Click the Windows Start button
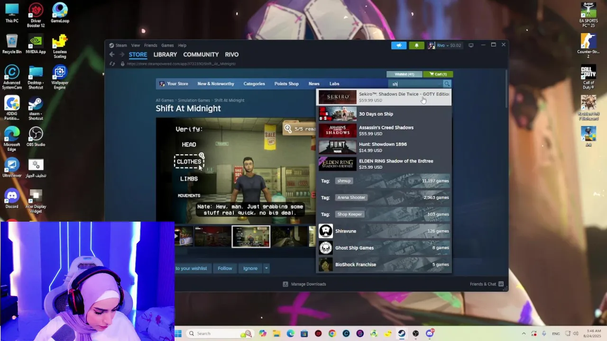Screen dimensions: 607x341 [178, 333]
